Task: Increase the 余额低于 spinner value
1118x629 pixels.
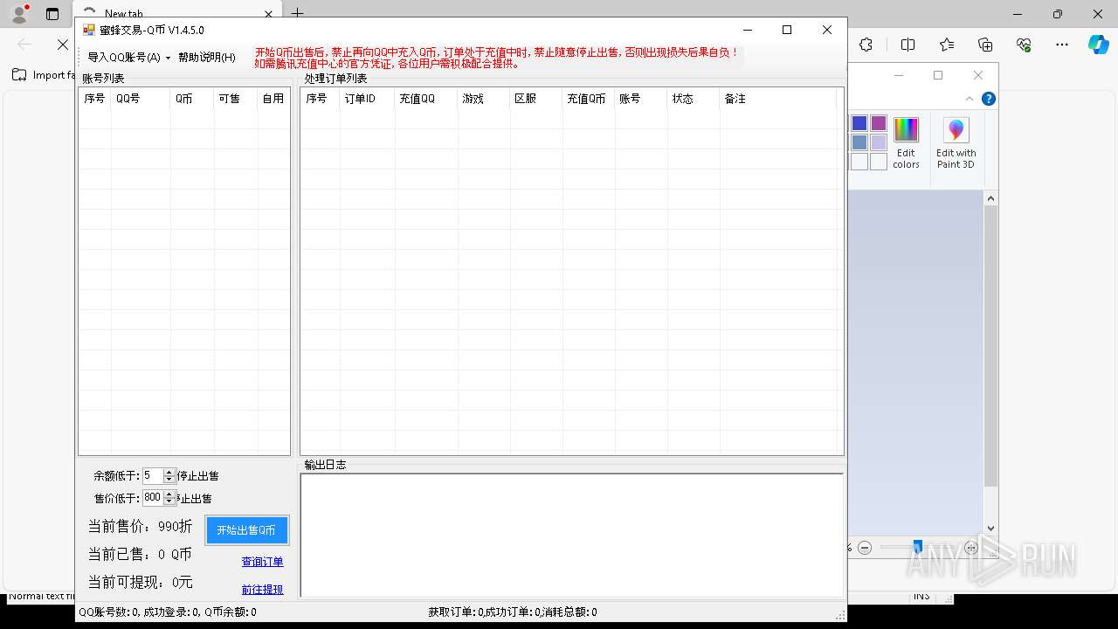Action: pos(169,473)
